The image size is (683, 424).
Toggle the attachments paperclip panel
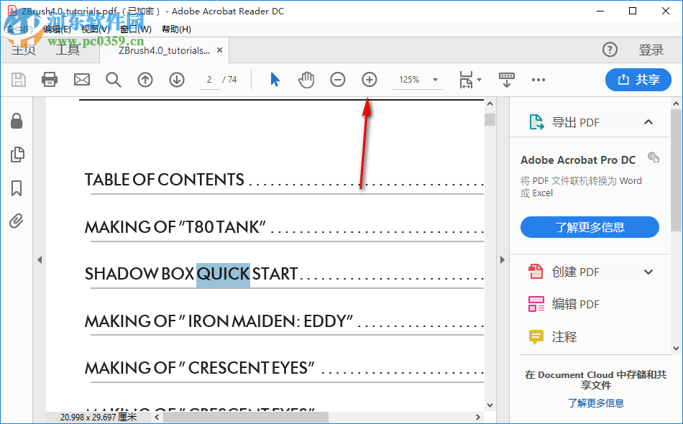tap(17, 221)
